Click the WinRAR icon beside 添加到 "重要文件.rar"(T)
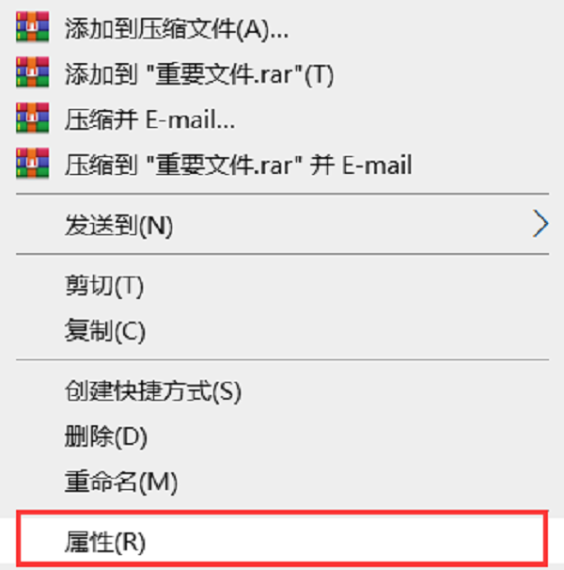This screenshot has width=564, height=570. (x=32, y=72)
